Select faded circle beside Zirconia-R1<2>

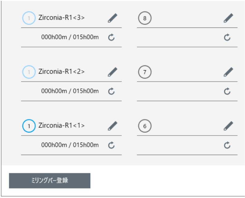(29, 72)
